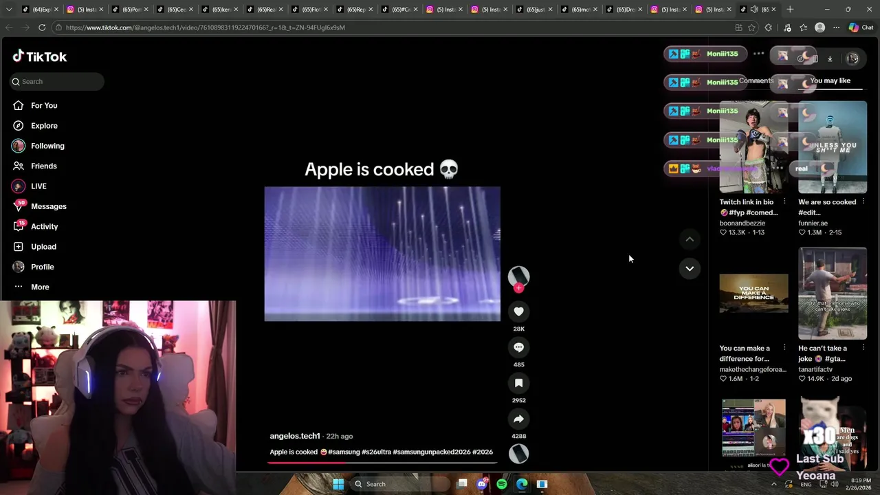This screenshot has height=495, width=880.
Task: Open makethechangeforea creator link
Action: (753, 369)
